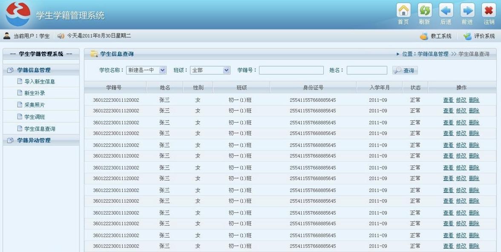Select 学生调班 in the sidebar
Image resolution: width=501 pixels, height=252 pixels.
[x=34, y=117]
